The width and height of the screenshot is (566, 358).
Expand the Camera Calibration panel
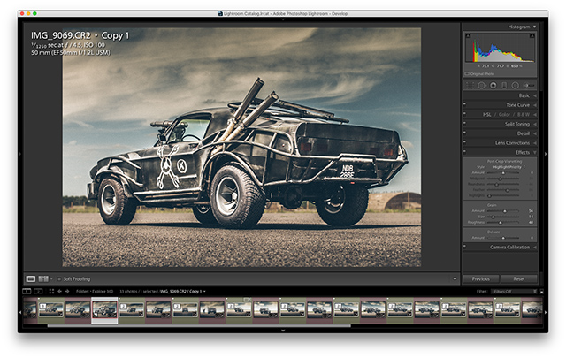(x=509, y=247)
